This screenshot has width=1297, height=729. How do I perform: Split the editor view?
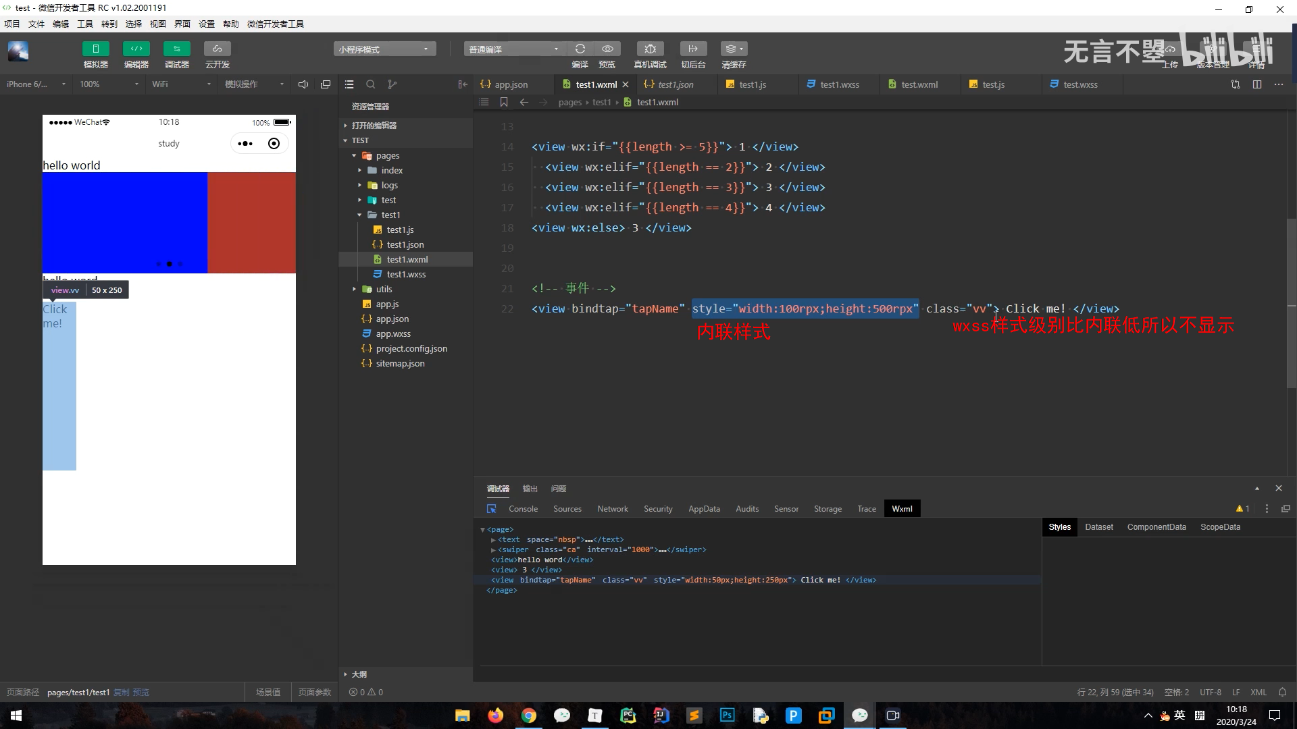[x=1256, y=84]
